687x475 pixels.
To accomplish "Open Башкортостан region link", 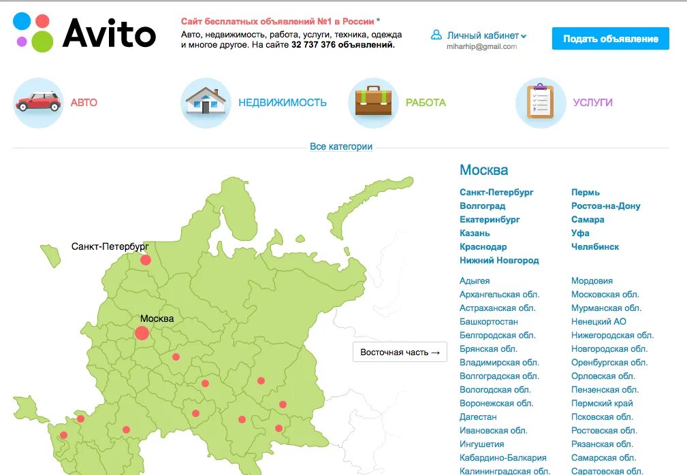I will 488,321.
